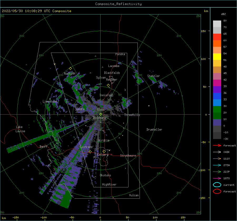Viewport: 237px width, 221px height.
Task: Click the yellow diamond marker below RedDeer
Action: tap(108, 85)
